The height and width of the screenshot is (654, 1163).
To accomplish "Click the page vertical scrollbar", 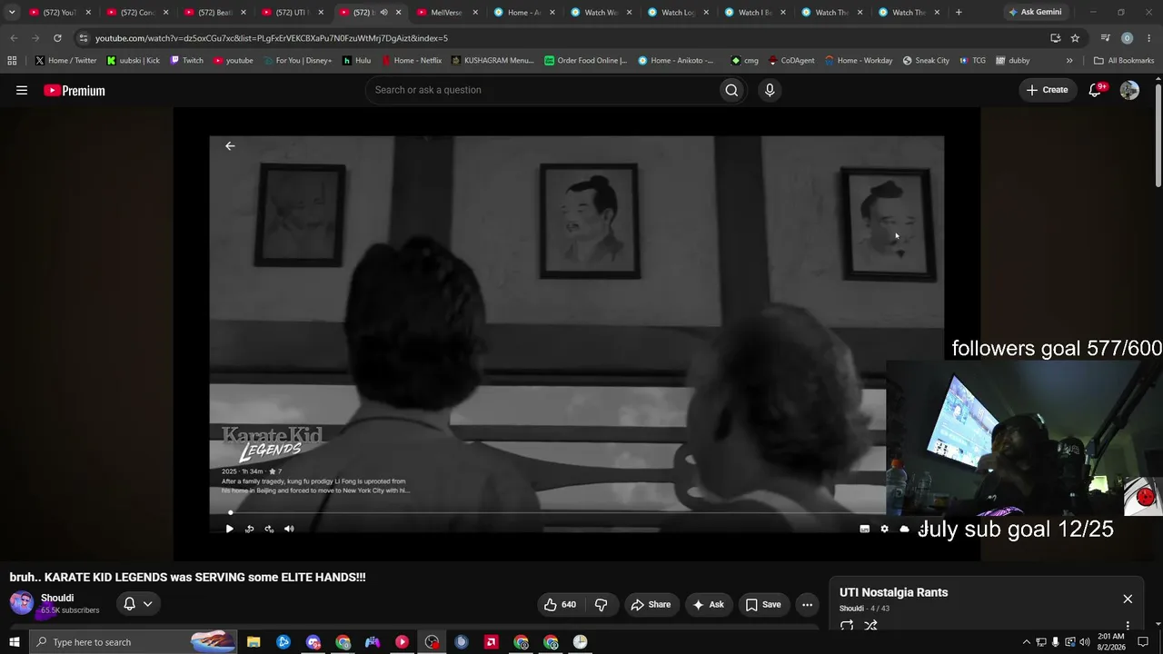I will click(1158, 136).
